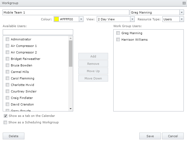This screenshot has height=141, width=187.
Task: Open the colour picker dropdown arrow
Action: [81, 19]
